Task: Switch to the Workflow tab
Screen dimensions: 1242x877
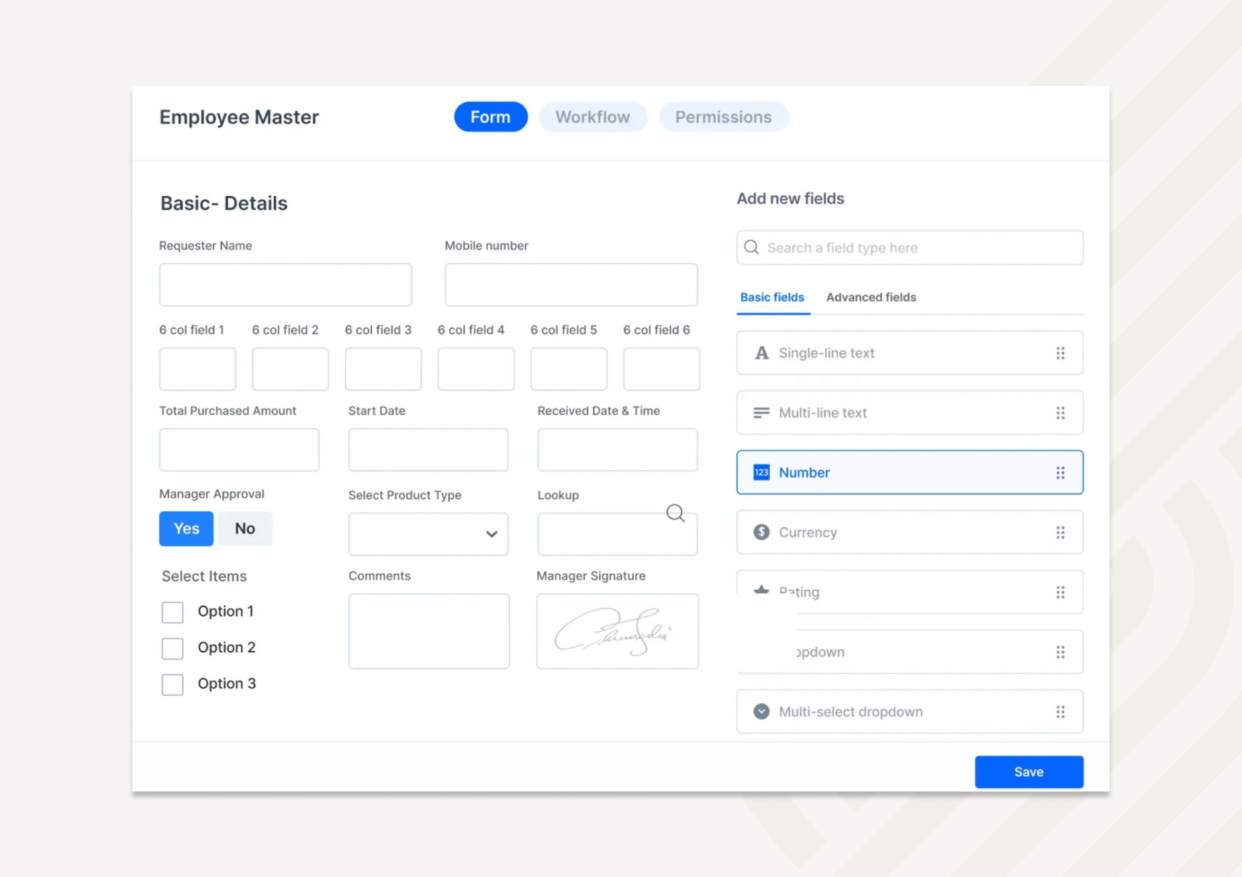Action: (593, 117)
